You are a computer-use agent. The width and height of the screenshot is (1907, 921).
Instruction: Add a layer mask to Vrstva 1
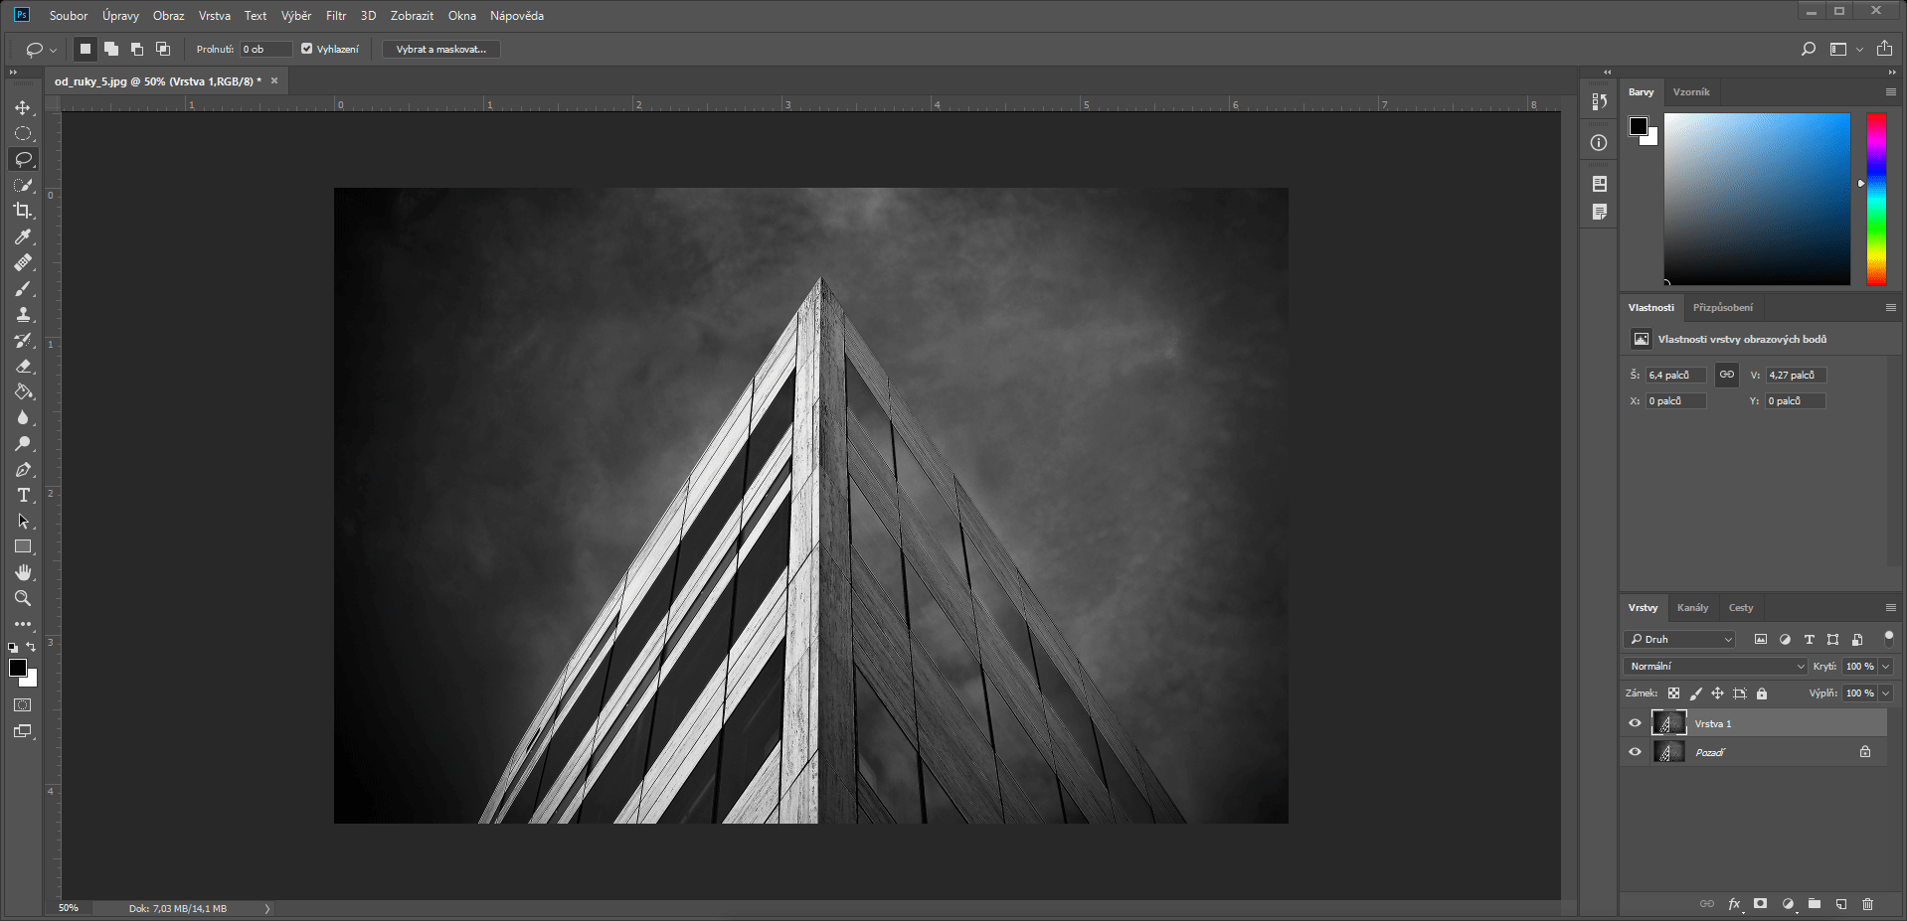point(1761,904)
